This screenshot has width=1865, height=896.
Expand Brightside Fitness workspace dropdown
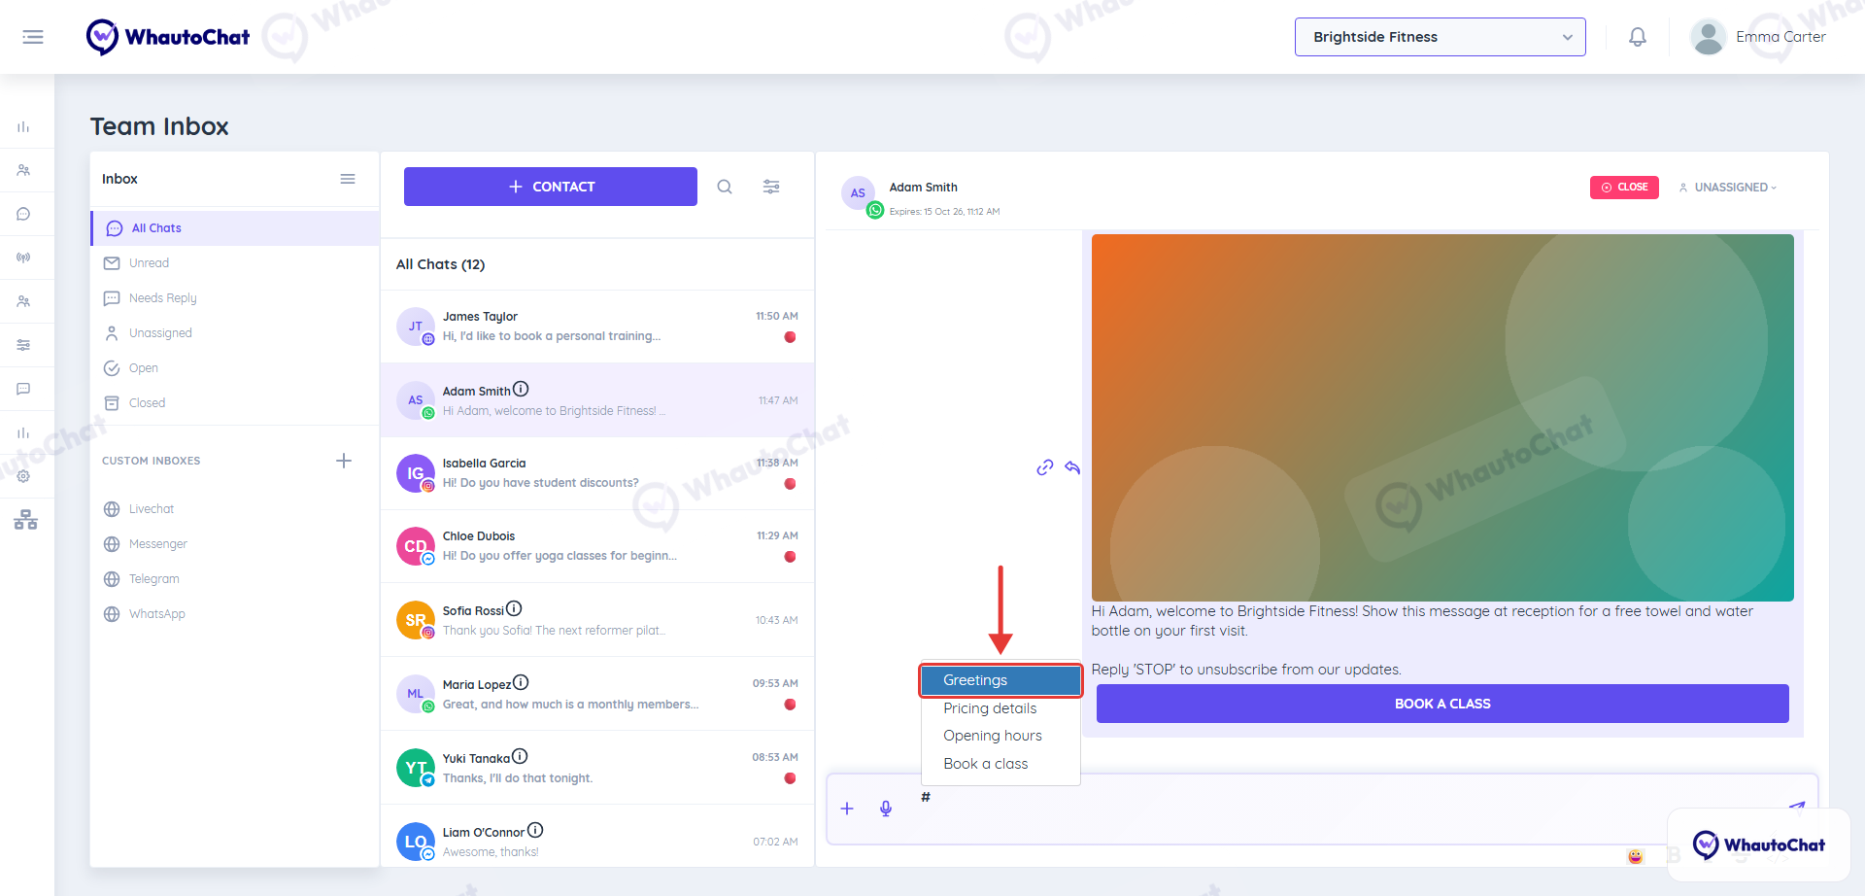(1440, 37)
